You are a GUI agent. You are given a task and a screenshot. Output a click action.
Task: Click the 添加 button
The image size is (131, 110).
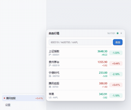tap(118, 42)
